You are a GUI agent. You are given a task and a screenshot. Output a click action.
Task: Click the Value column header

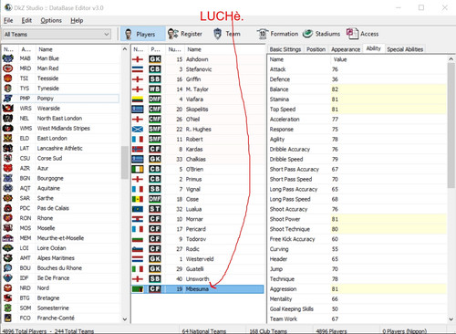click(340, 59)
